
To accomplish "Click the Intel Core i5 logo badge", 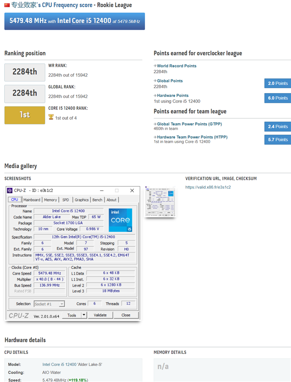I will pos(120,220).
